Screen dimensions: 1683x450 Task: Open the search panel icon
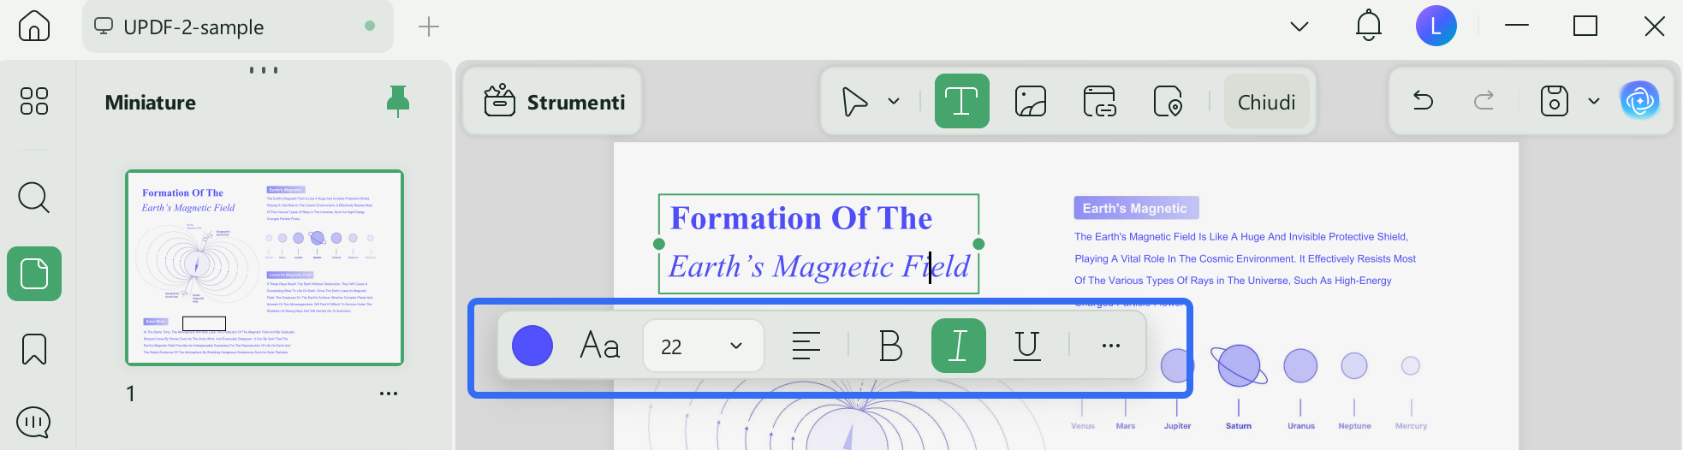34,198
